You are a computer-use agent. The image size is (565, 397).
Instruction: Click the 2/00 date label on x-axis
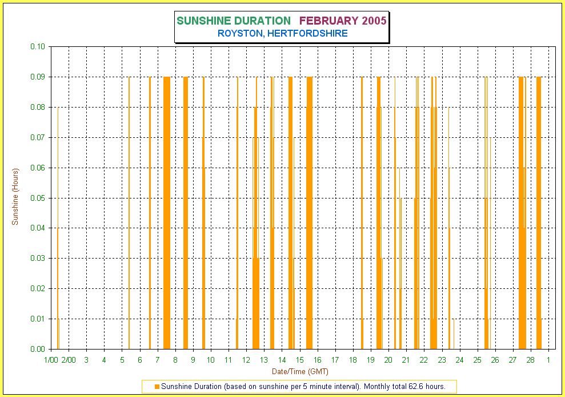(68, 360)
